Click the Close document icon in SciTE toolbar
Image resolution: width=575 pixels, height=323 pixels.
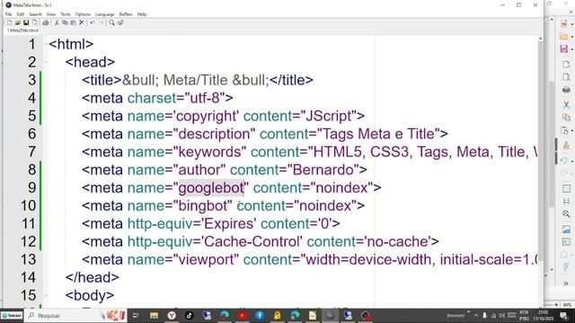coord(34,22)
